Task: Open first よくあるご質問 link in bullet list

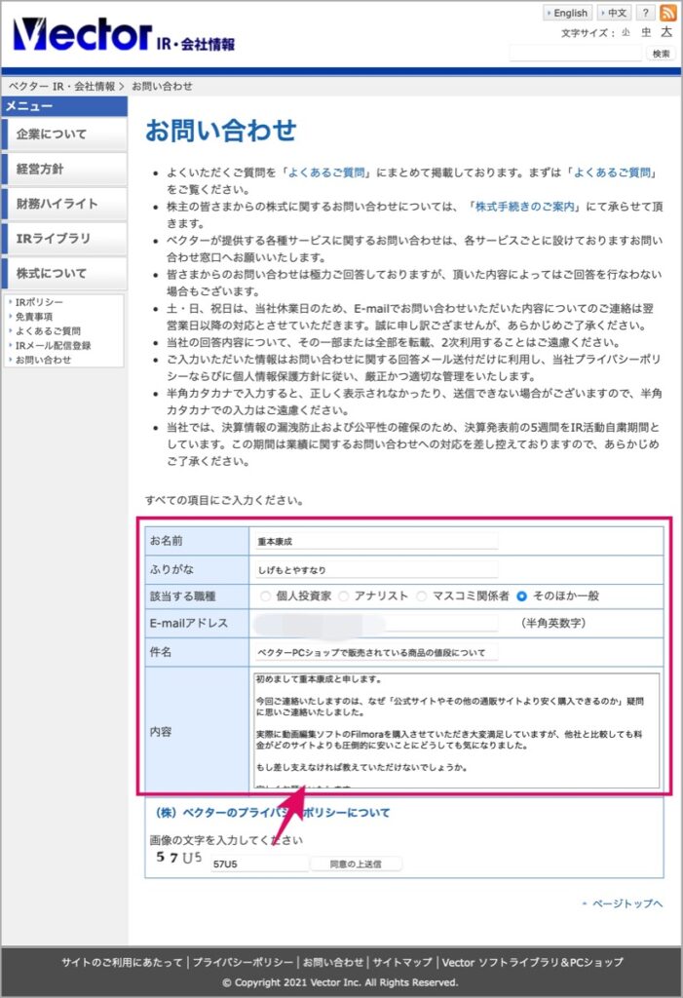Action: pyautogui.click(x=326, y=173)
